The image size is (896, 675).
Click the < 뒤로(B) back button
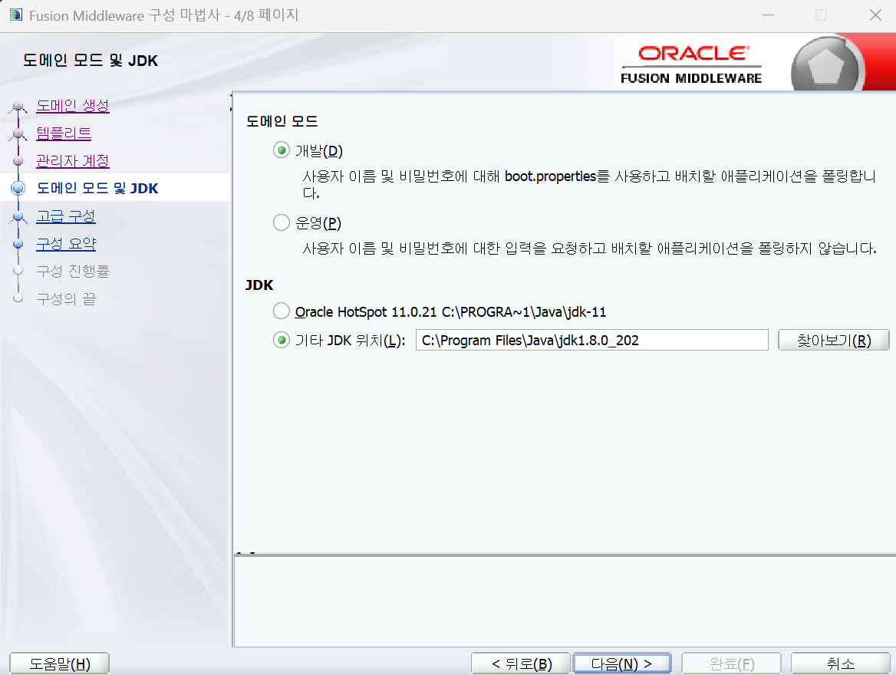[x=521, y=663]
